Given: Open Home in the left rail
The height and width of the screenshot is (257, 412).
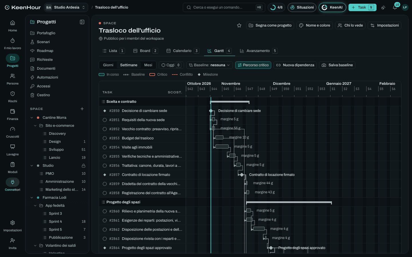Looking at the screenshot, I should point(13,26).
